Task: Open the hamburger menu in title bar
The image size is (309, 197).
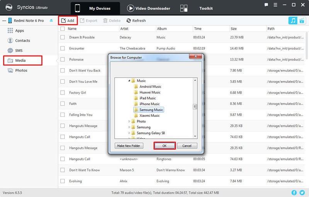Action: point(275,5)
